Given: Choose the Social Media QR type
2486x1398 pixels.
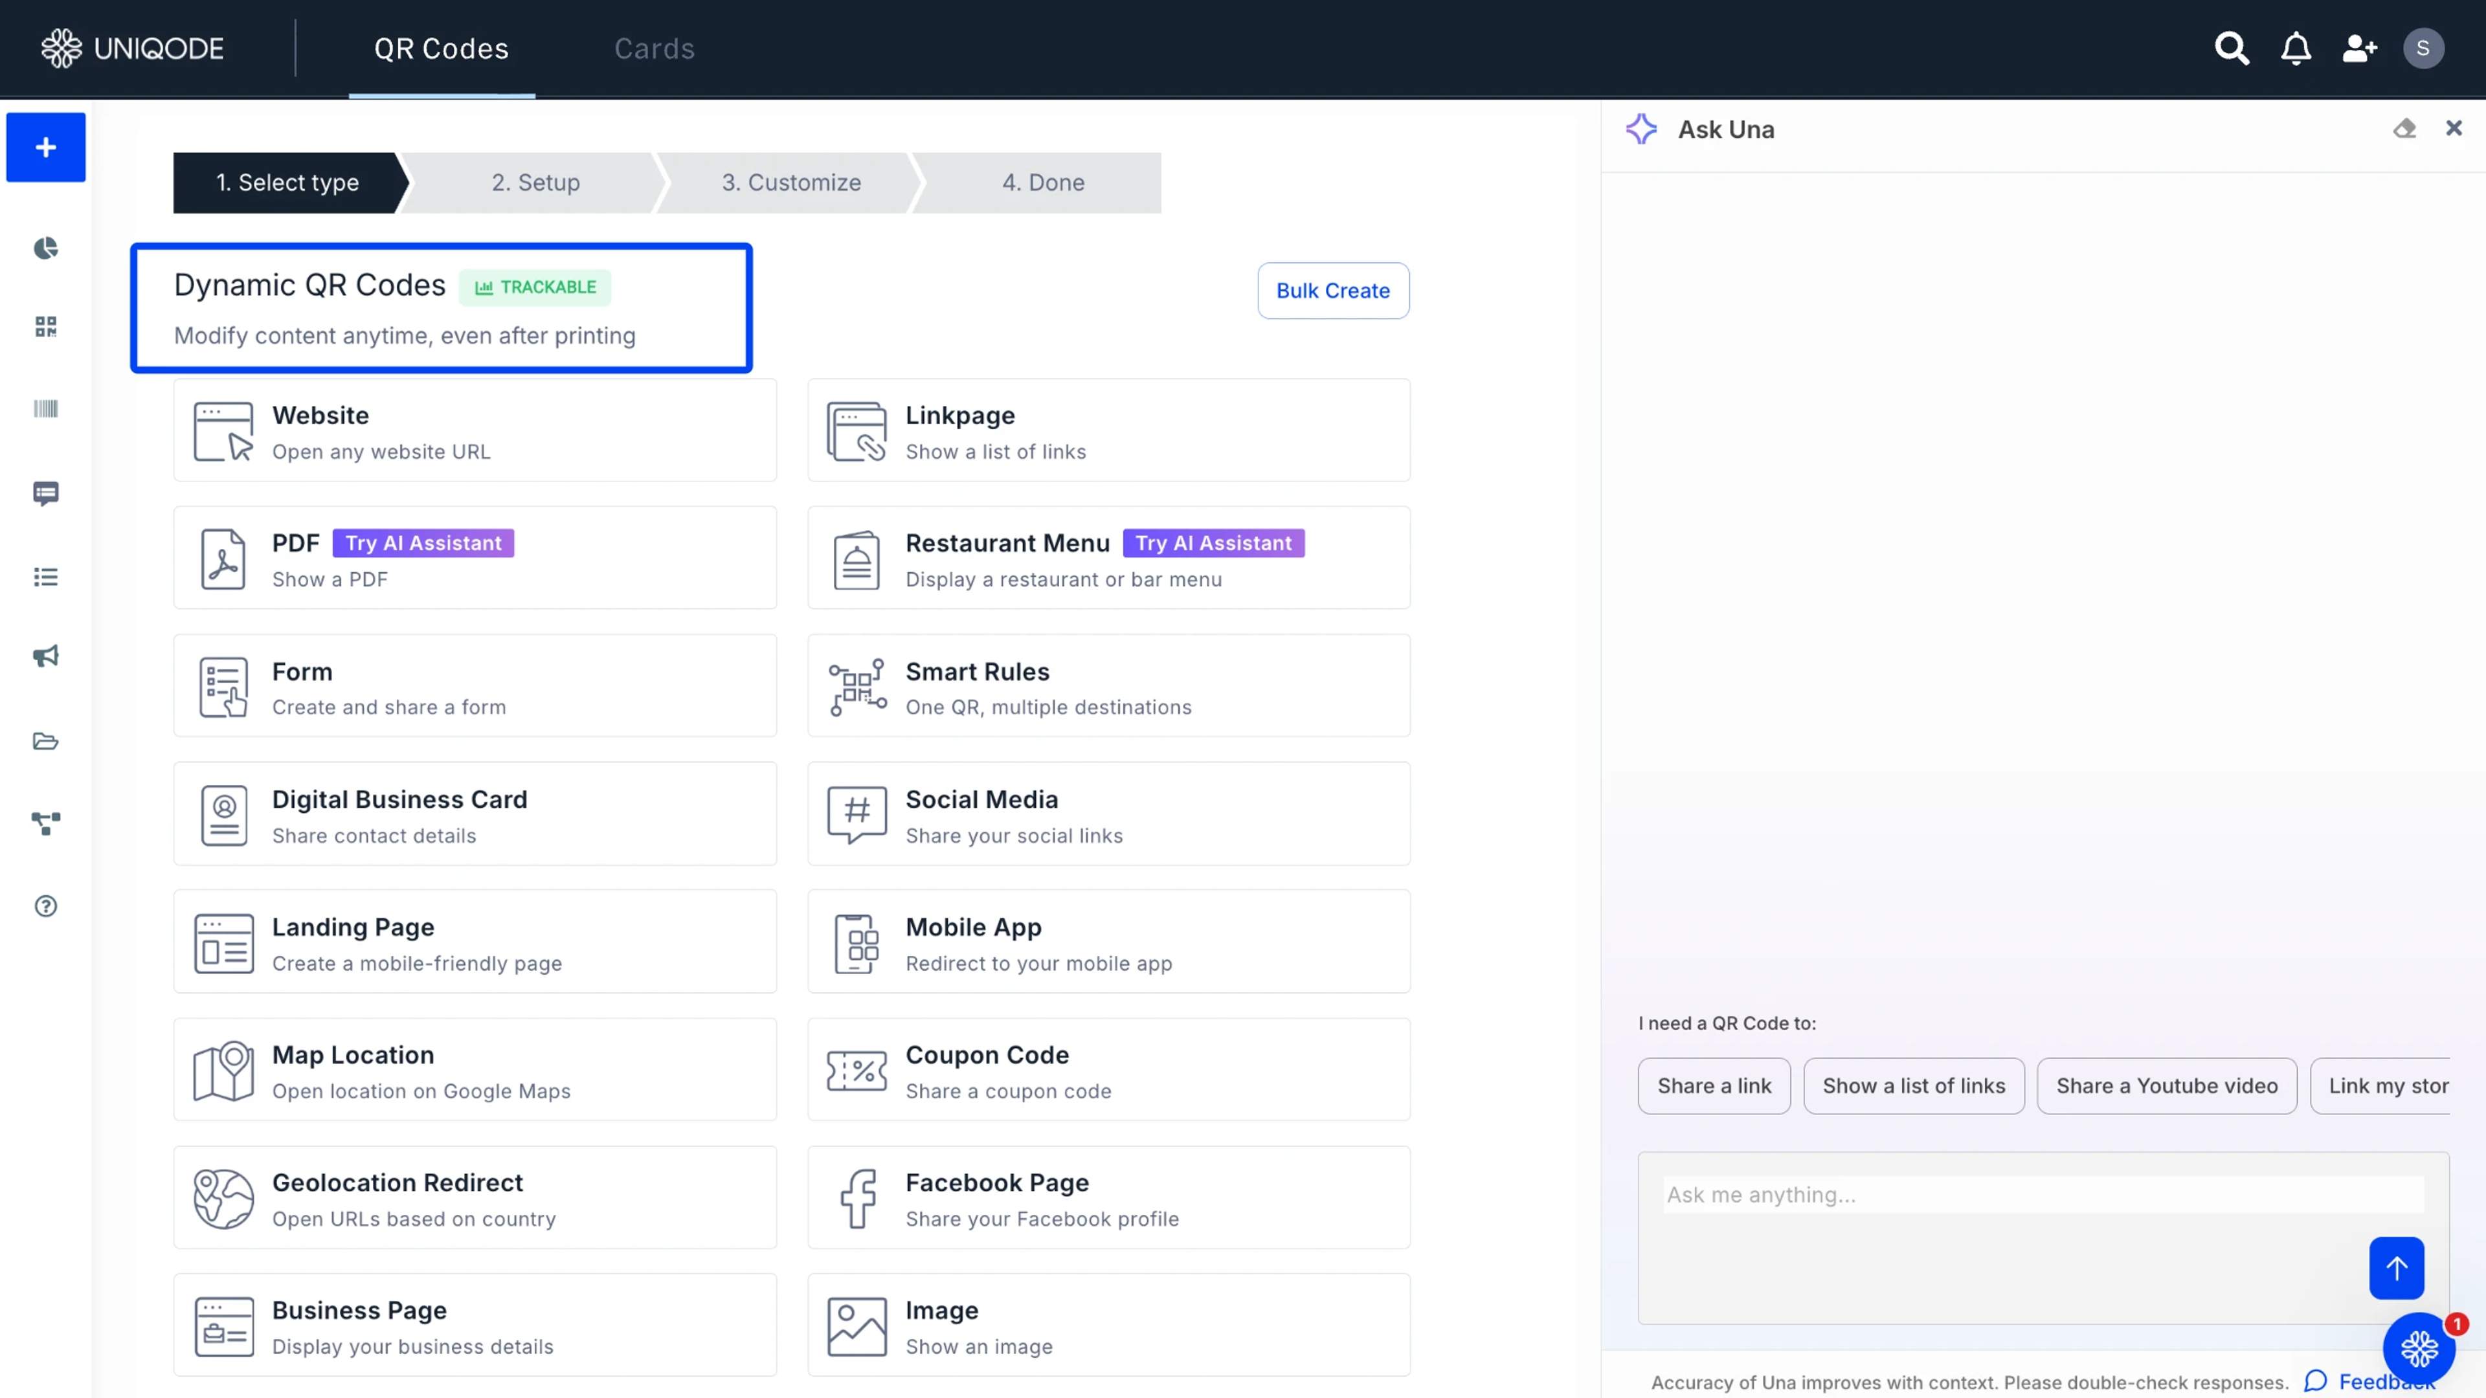Looking at the screenshot, I should click(x=1109, y=814).
